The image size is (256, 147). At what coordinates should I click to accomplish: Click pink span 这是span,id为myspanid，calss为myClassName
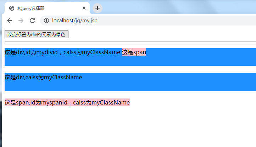point(67,102)
